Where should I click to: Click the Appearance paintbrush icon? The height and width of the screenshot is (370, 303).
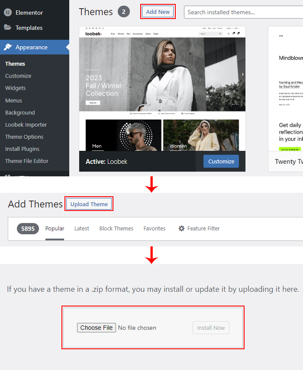pyautogui.click(x=8, y=47)
